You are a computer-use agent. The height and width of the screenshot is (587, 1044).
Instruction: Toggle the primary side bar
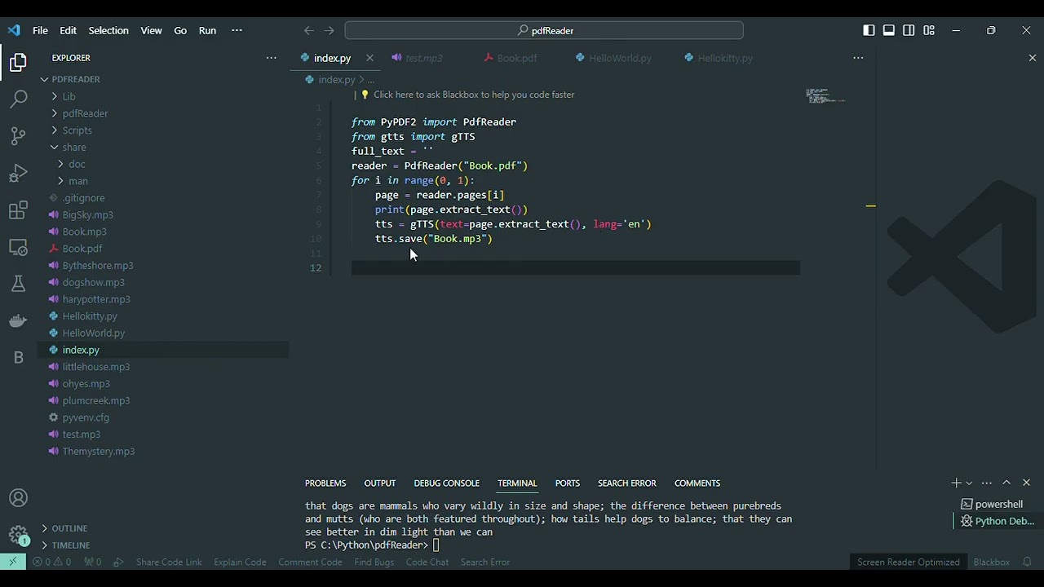[869, 30]
